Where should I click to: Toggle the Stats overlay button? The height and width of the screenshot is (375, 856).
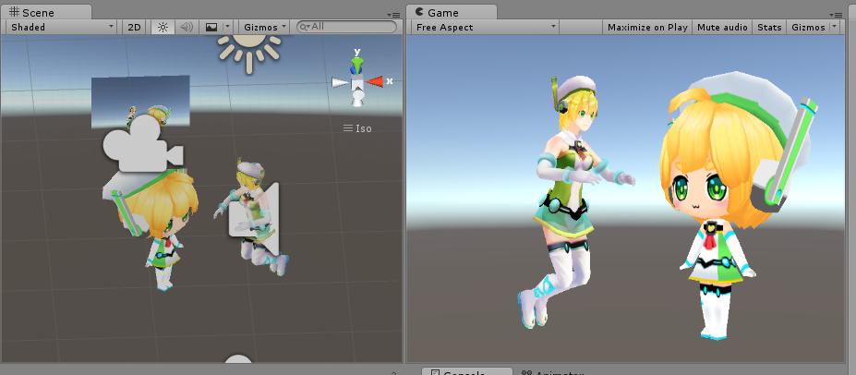(769, 28)
